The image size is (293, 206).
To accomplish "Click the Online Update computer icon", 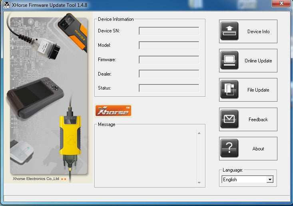I will [x=229, y=60].
